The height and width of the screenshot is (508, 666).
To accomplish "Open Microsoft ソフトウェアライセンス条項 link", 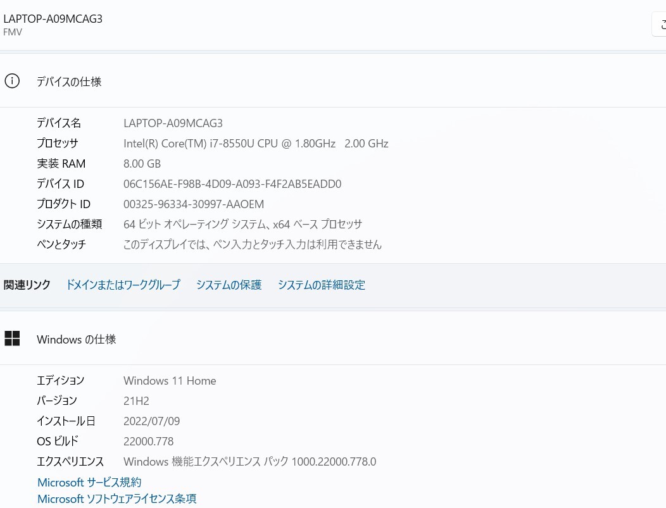I will tap(117, 499).
